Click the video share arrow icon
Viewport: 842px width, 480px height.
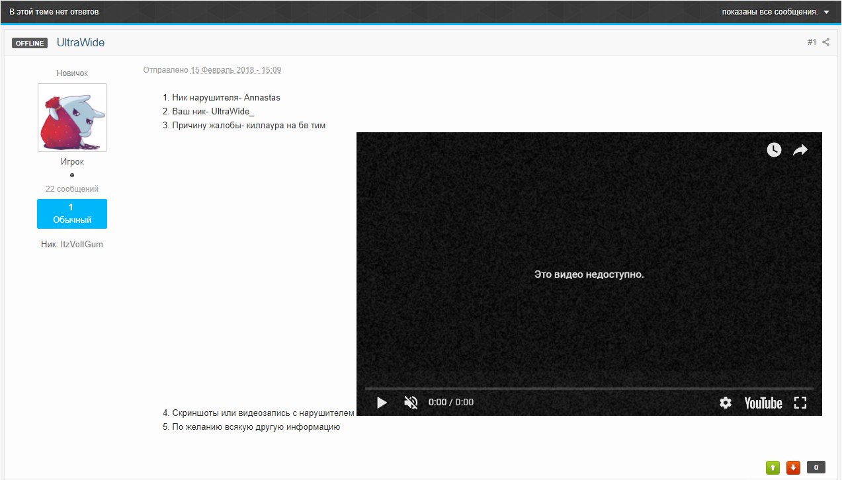click(x=800, y=150)
